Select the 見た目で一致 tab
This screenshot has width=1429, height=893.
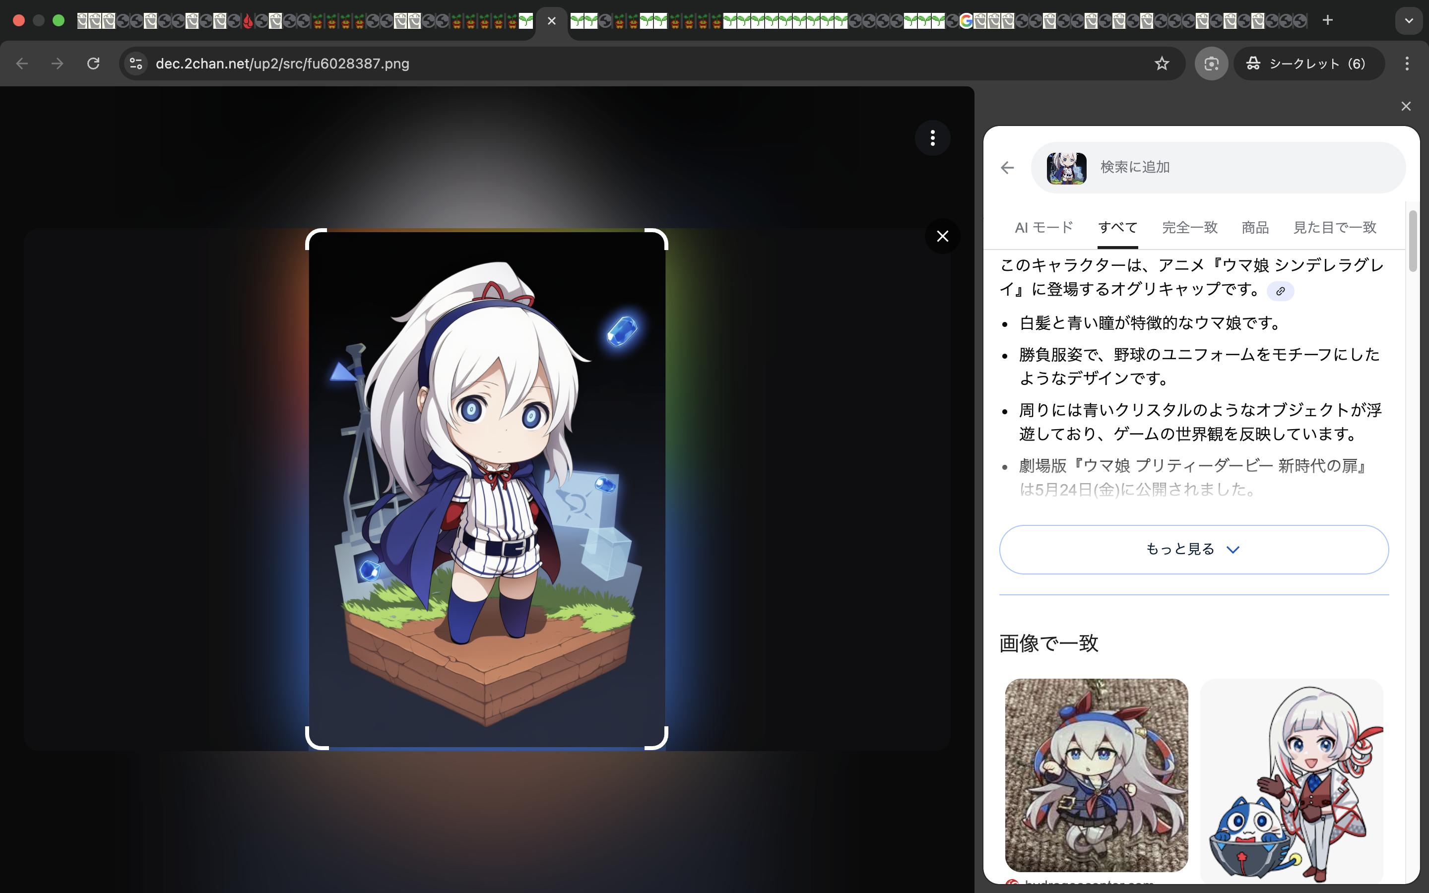click(x=1335, y=227)
